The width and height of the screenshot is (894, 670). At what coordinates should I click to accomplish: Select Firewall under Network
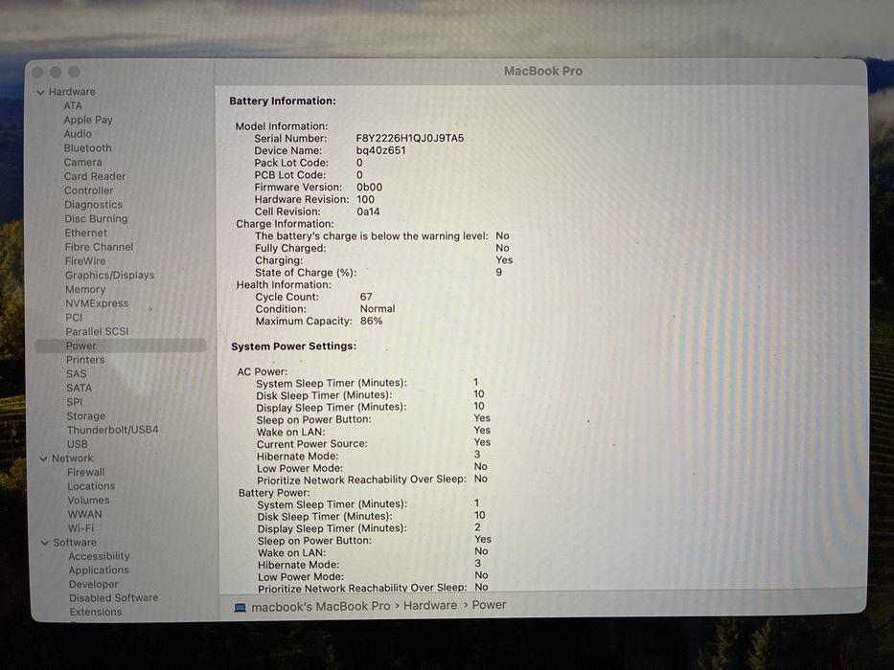point(86,472)
